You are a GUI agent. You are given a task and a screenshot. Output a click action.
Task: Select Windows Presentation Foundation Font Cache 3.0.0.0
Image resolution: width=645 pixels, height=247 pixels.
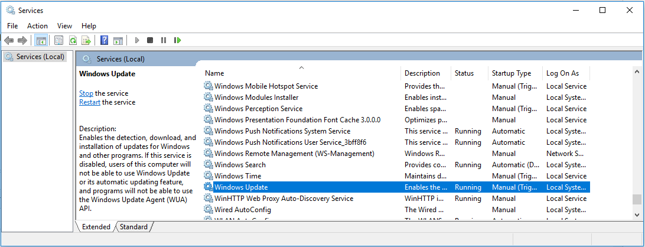(298, 120)
